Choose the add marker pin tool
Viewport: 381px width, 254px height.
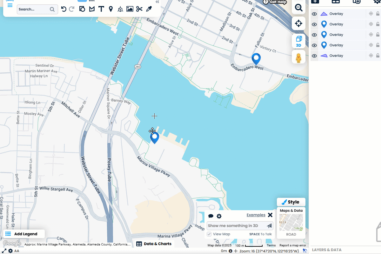coord(110,9)
